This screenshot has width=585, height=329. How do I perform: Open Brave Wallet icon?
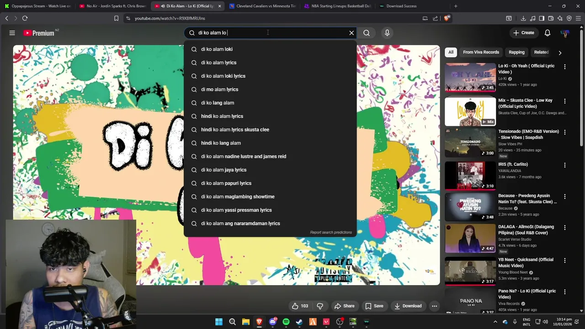click(551, 18)
